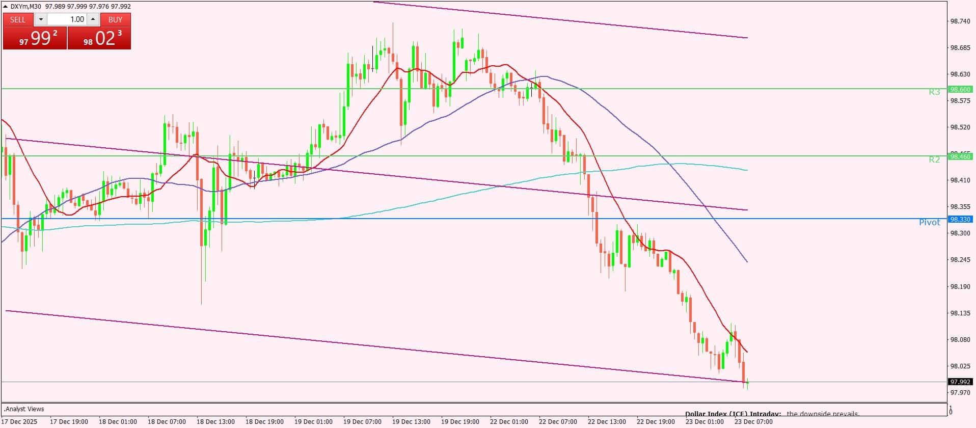Image resolution: width=976 pixels, height=428 pixels.
Task: Click the 98.02 buy price tile
Action: (x=99, y=38)
